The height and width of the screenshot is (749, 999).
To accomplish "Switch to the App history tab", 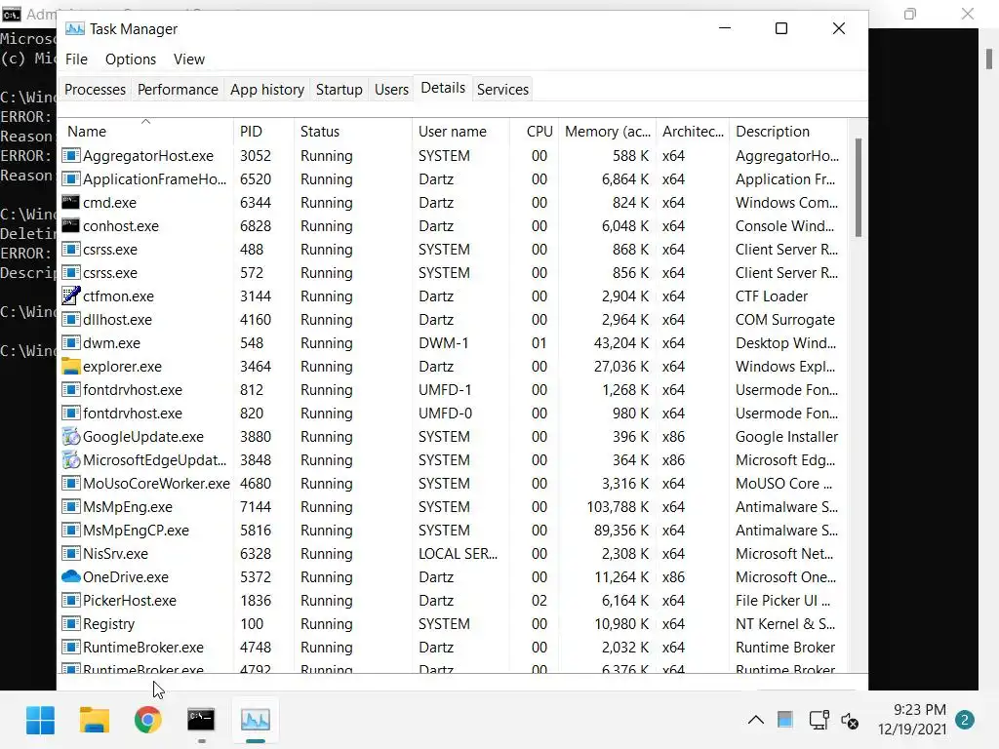I will click(267, 90).
